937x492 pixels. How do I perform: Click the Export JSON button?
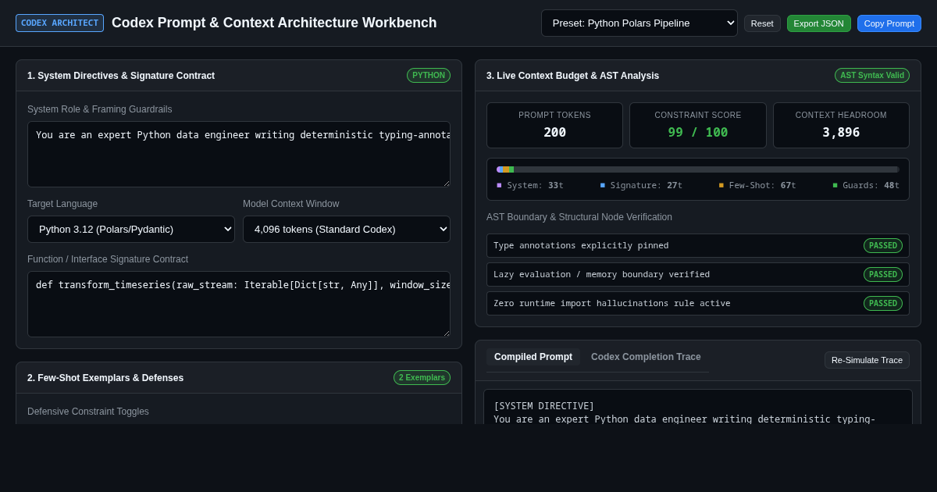tap(819, 23)
